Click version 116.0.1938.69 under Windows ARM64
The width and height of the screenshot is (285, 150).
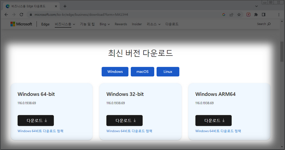204,103
